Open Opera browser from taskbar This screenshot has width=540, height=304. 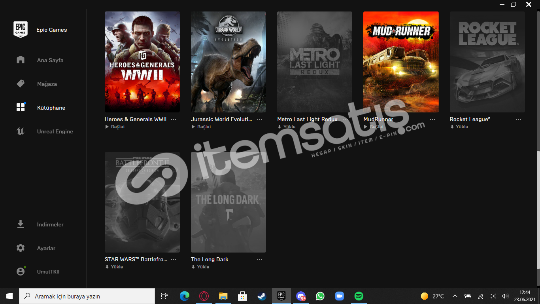[204, 296]
